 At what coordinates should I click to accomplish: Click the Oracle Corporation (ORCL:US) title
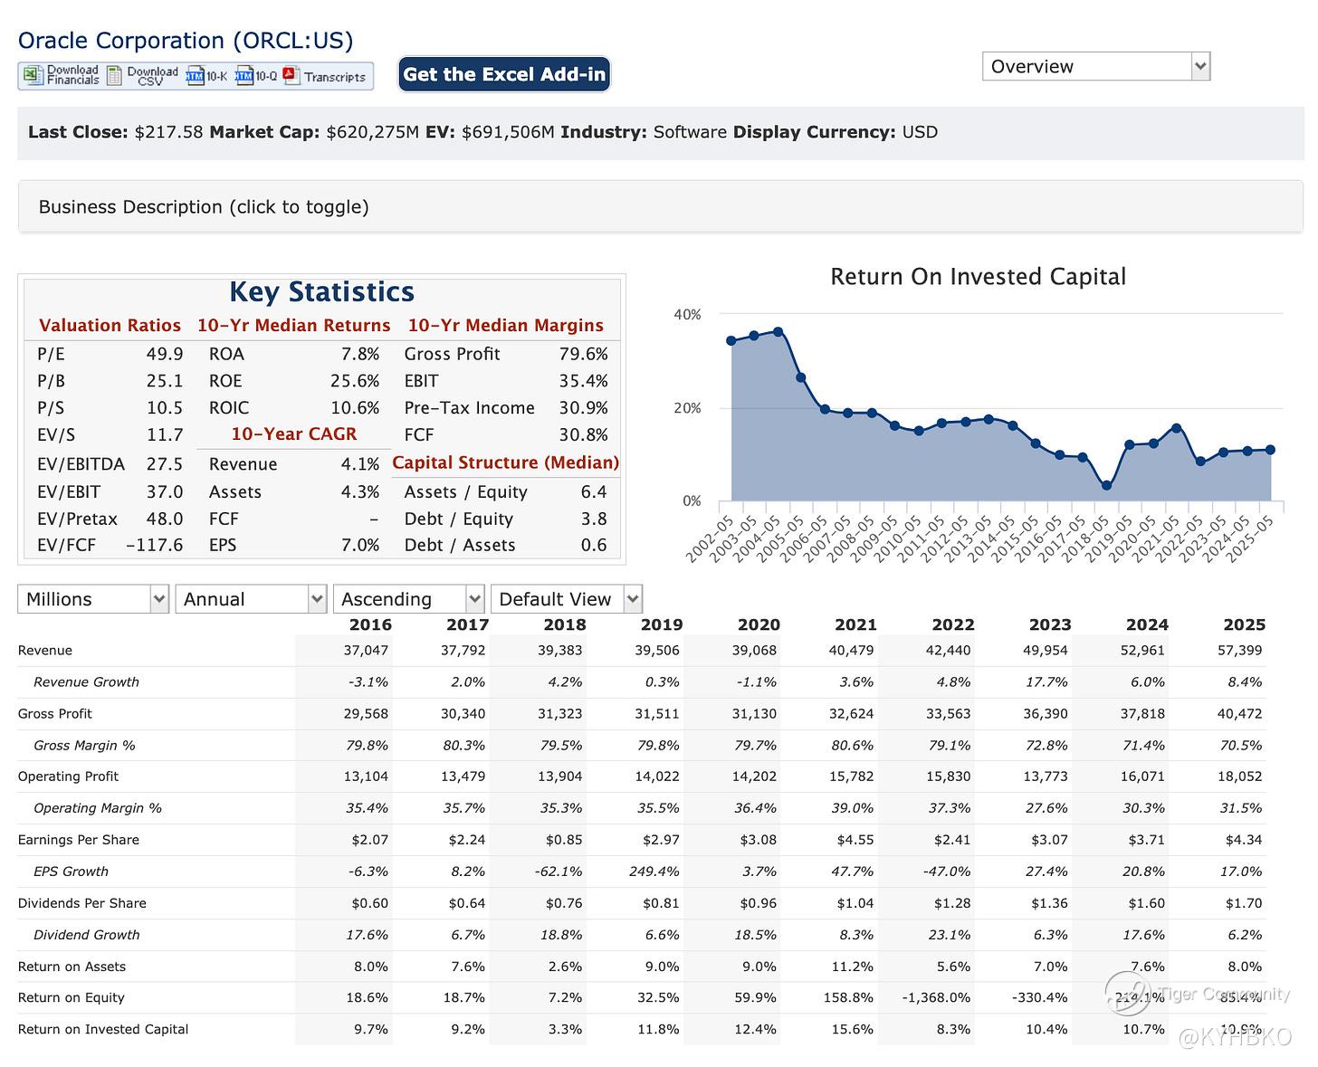(186, 41)
